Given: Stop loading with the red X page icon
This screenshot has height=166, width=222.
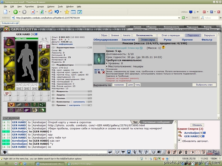Looking at the screenshot, I should tap(33, 12).
